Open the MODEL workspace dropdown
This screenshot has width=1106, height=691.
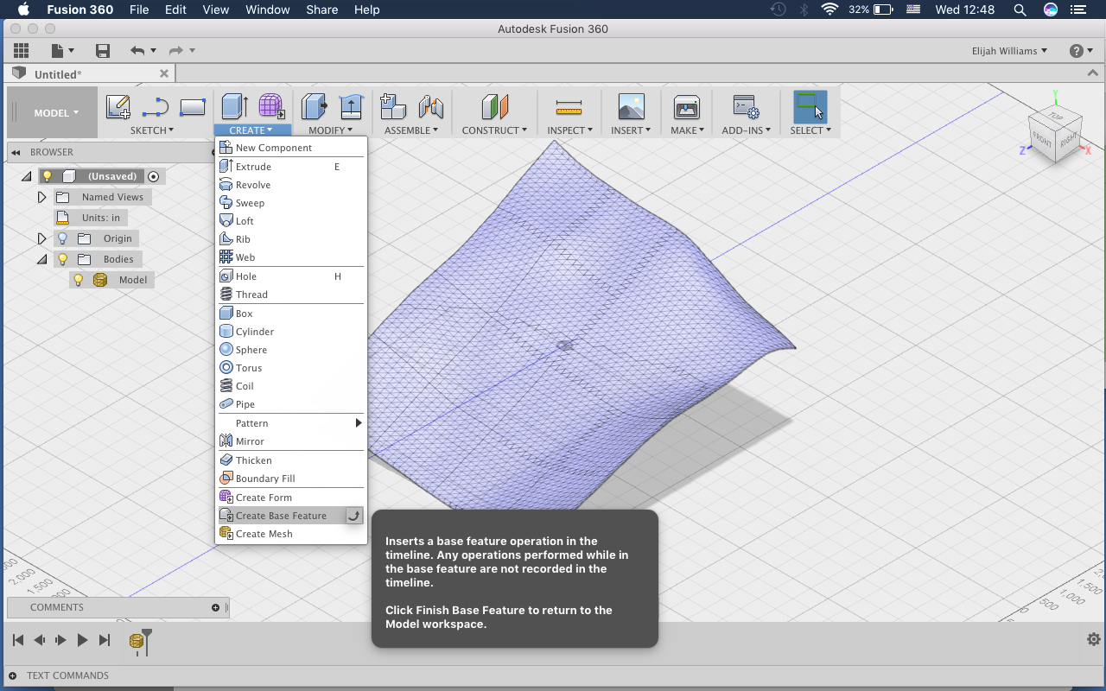(x=56, y=113)
